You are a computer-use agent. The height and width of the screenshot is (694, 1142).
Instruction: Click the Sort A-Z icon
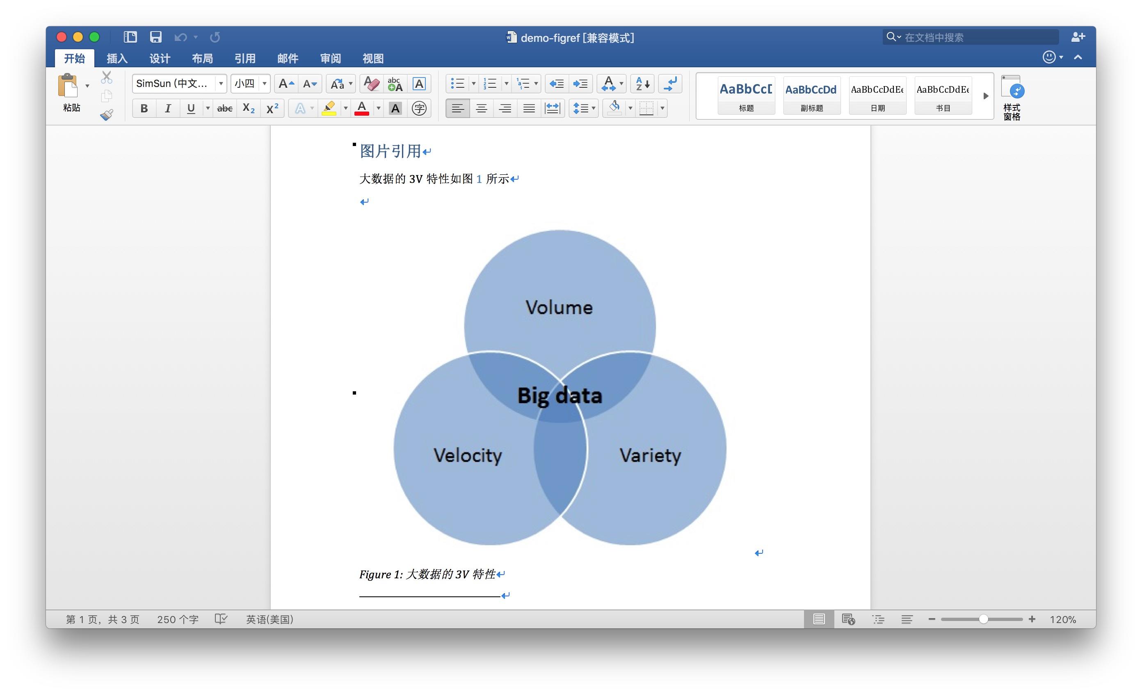coord(642,84)
